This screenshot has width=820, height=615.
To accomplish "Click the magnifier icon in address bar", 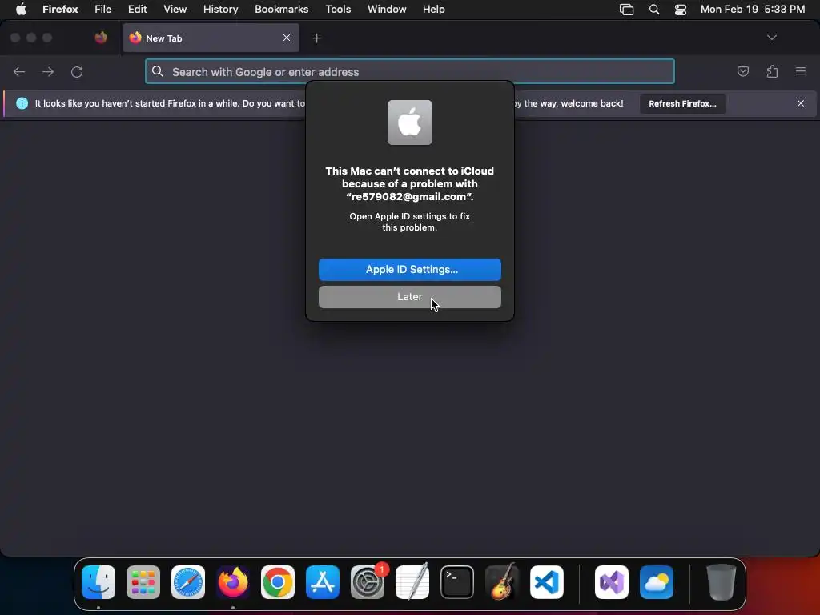I will click(158, 71).
